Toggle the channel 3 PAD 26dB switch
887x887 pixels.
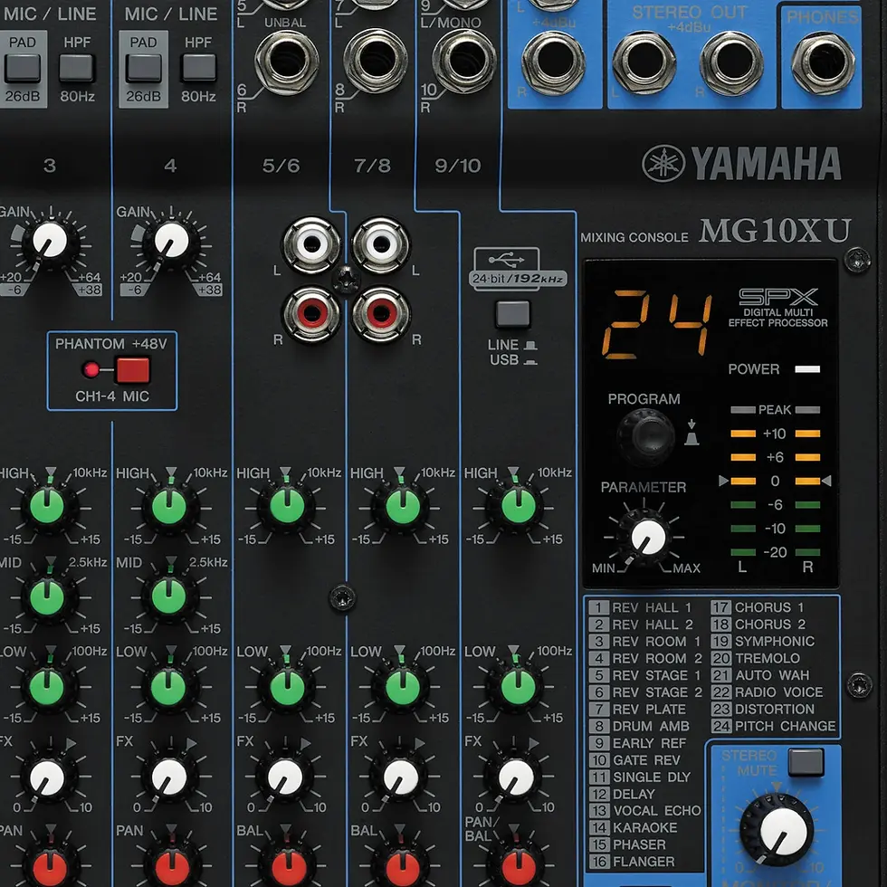[23, 68]
